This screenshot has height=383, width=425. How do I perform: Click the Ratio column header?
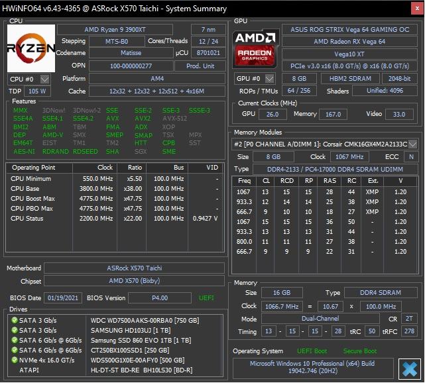pyautogui.click(x=132, y=168)
